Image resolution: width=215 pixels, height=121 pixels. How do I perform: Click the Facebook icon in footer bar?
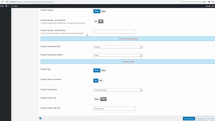coord(40,118)
